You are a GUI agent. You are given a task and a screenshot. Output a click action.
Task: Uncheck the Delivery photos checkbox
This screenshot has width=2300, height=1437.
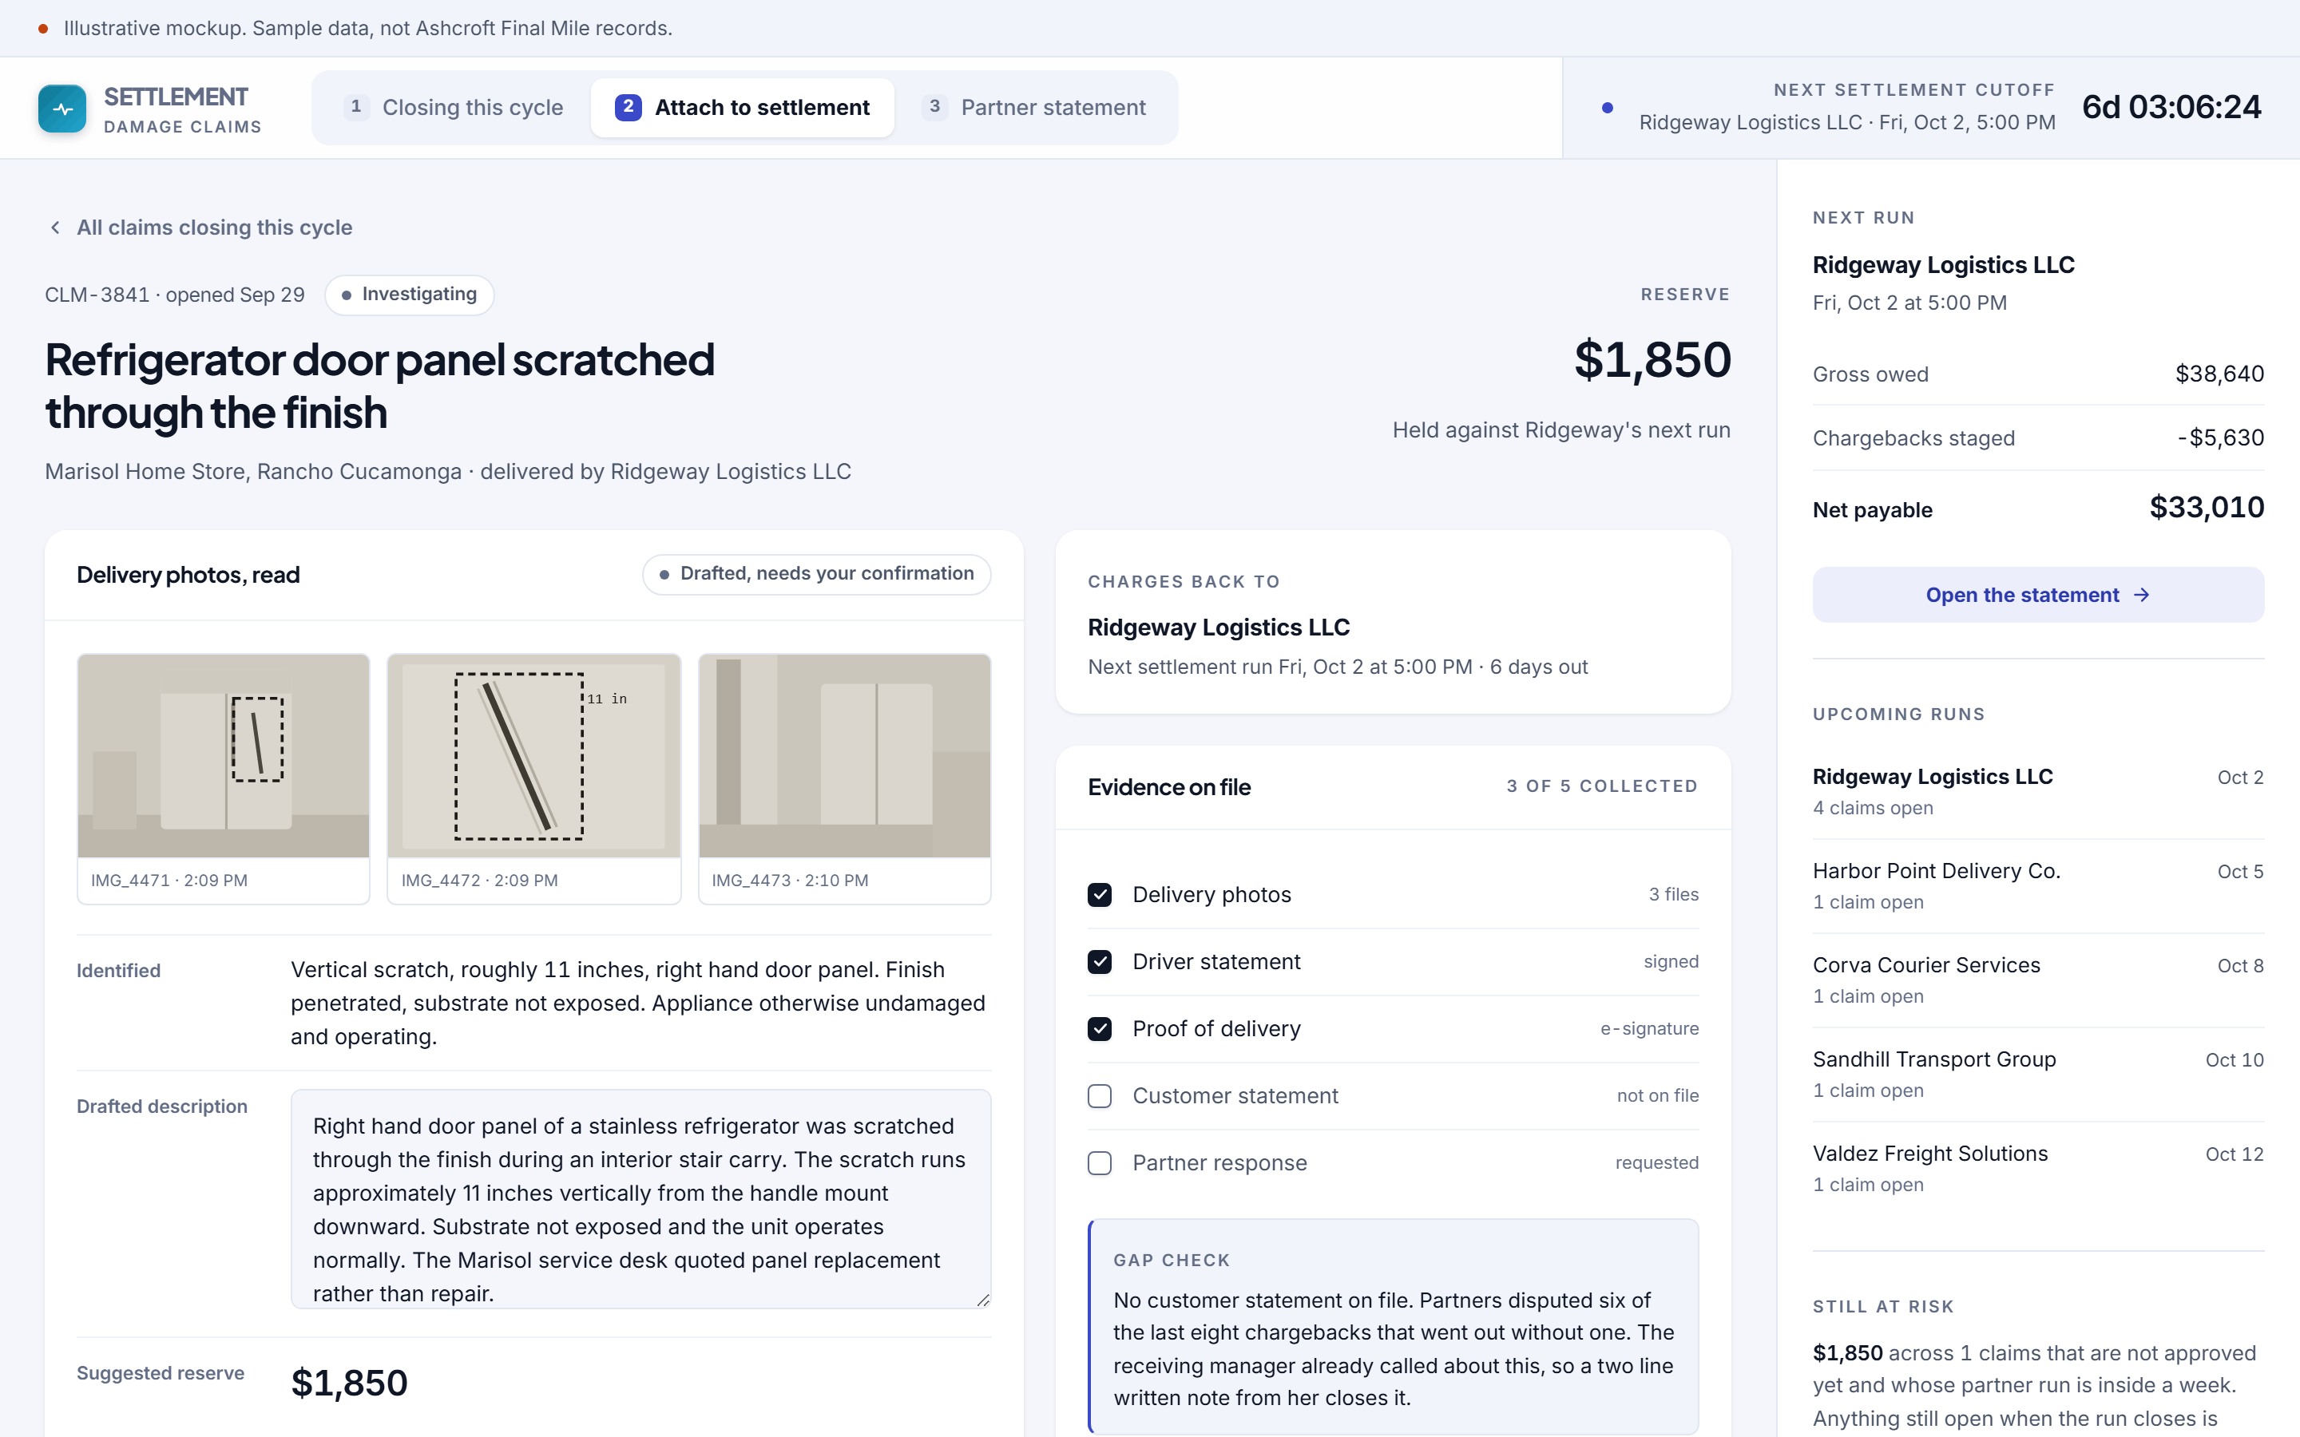pyautogui.click(x=1100, y=894)
